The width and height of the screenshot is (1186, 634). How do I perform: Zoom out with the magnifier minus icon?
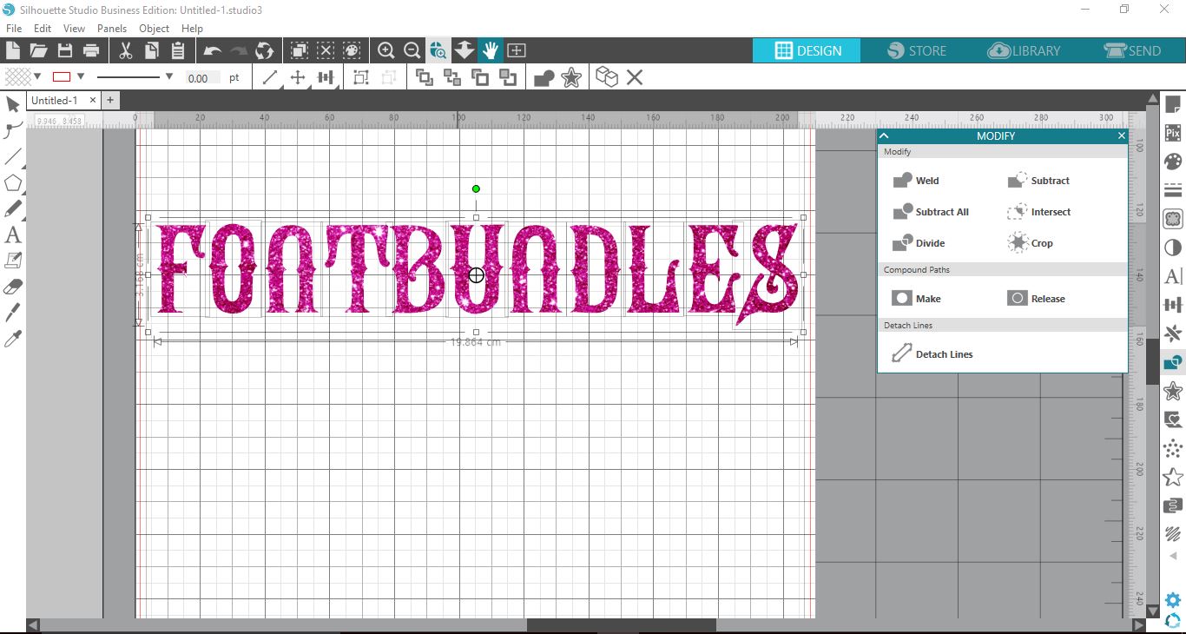click(x=412, y=50)
